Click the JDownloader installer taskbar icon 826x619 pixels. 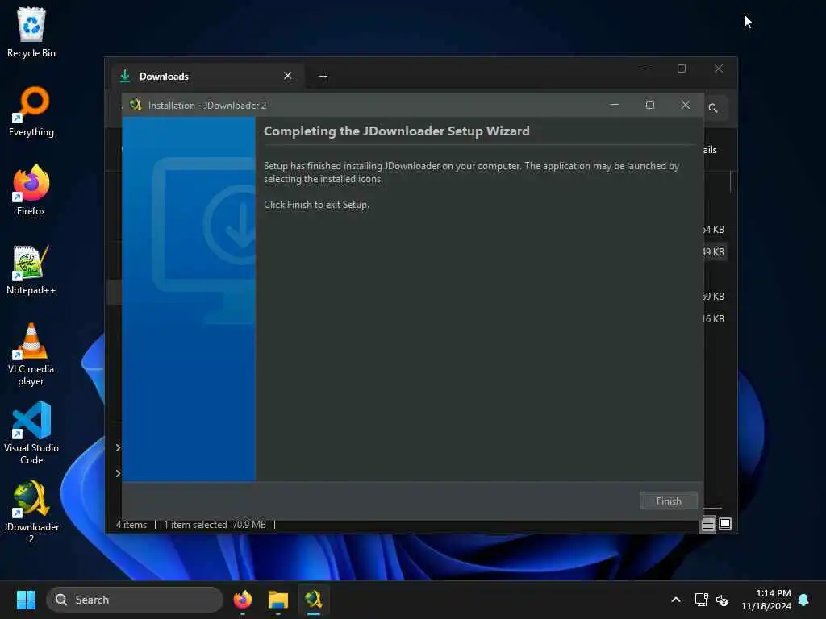point(314,600)
